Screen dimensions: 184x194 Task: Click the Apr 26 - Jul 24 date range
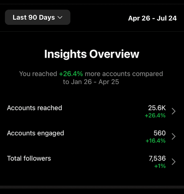click(152, 18)
